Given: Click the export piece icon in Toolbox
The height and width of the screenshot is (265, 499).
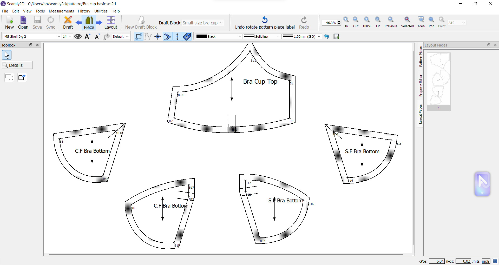Looking at the screenshot, I should point(22,77).
